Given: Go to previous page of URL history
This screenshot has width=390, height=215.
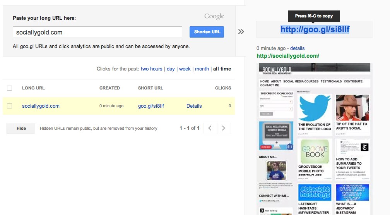Looking at the screenshot, I should (x=210, y=128).
